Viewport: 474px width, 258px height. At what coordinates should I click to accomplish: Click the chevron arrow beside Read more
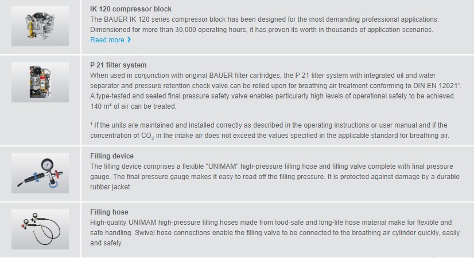[129, 39]
